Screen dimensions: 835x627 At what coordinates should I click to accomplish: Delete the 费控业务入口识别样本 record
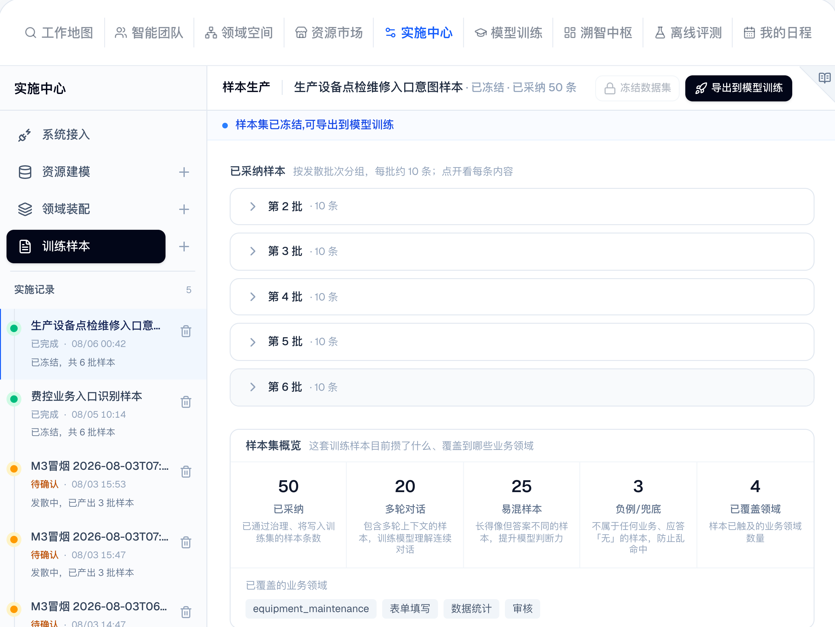[x=186, y=402]
